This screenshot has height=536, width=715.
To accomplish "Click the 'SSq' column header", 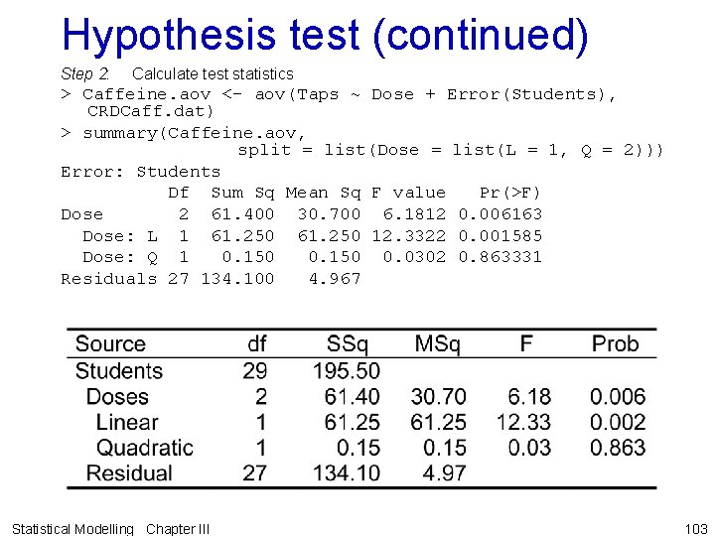I will (x=347, y=344).
